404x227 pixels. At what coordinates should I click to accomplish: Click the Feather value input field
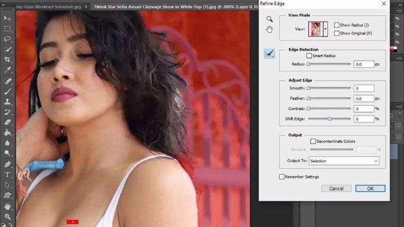tap(364, 98)
